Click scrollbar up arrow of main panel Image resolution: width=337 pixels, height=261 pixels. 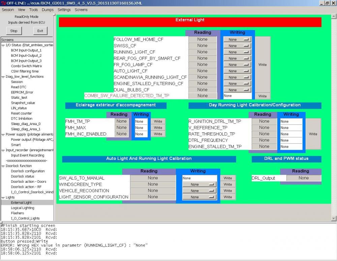[x=334, y=16]
